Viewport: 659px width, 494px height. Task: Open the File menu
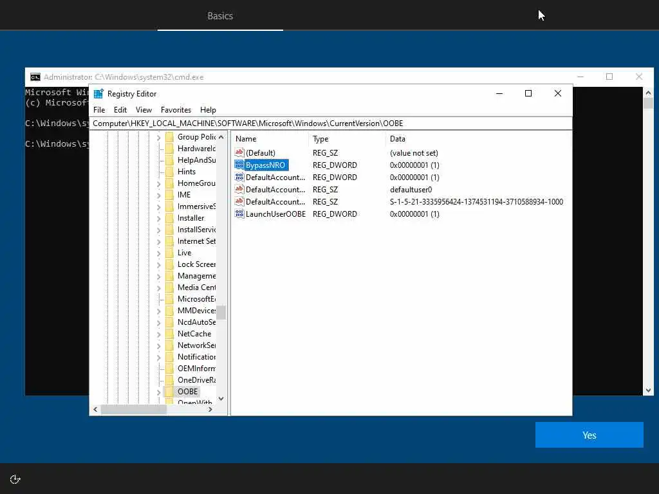(x=99, y=109)
